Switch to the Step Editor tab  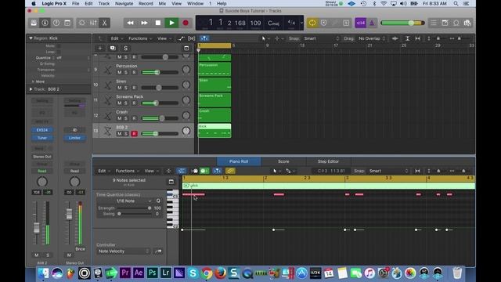(x=328, y=161)
